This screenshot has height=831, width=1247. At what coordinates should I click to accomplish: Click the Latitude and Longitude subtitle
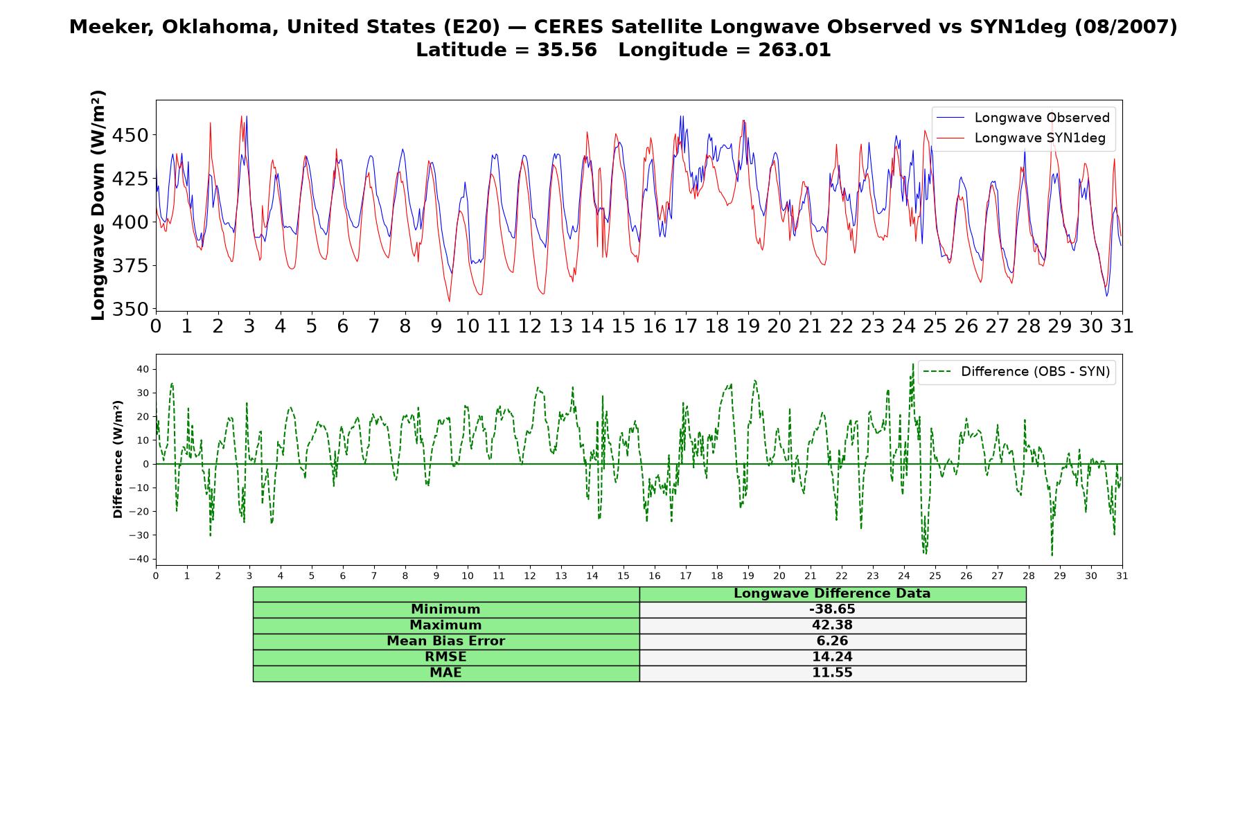click(x=623, y=50)
